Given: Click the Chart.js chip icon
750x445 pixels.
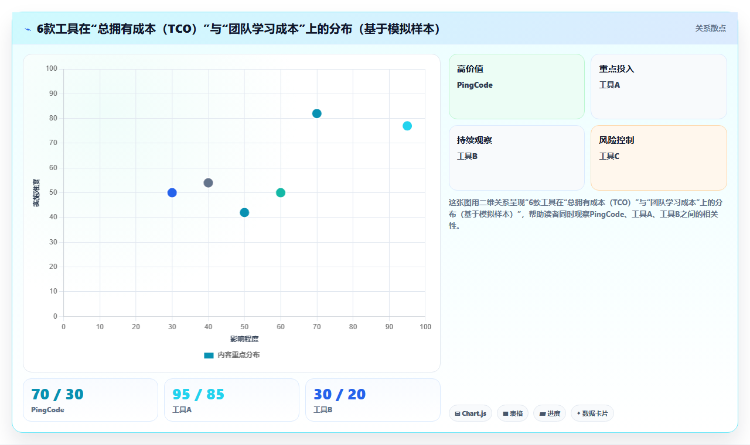Looking at the screenshot, I should pyautogui.click(x=458, y=413).
